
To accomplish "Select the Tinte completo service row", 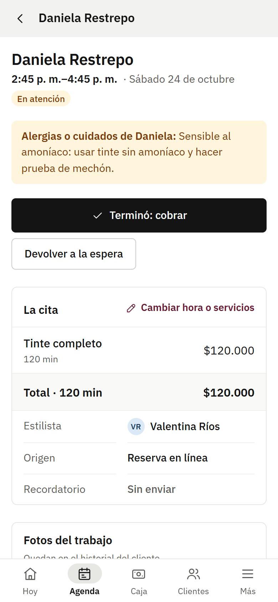I will (x=139, y=350).
